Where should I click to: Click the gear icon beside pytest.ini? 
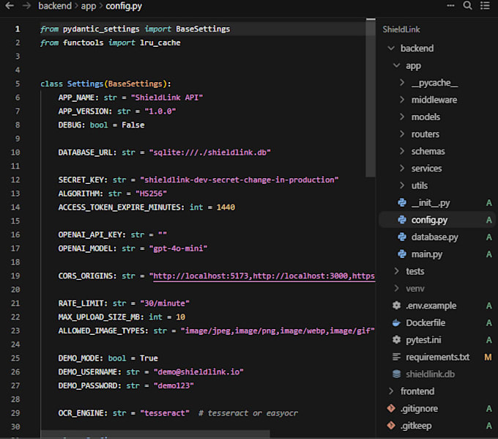[x=396, y=340]
